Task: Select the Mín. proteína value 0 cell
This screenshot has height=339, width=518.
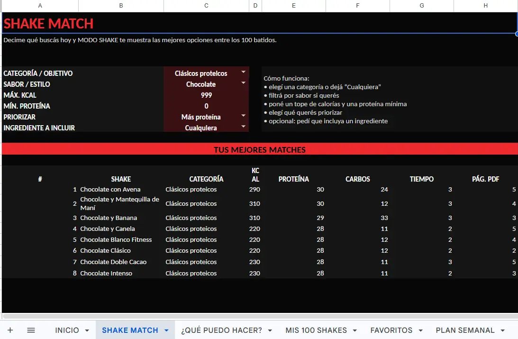Action: click(x=206, y=106)
